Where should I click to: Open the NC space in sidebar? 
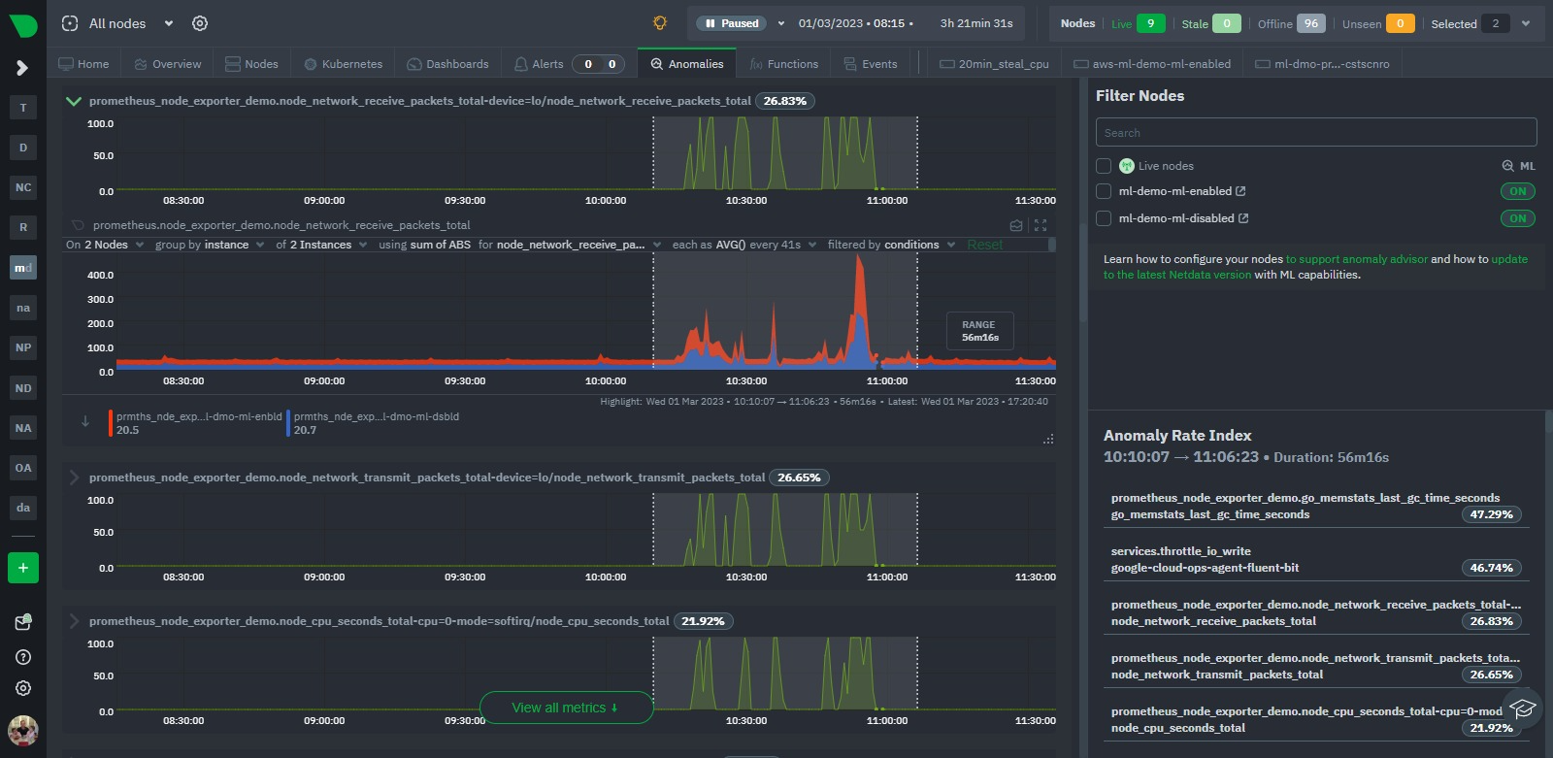click(x=23, y=187)
